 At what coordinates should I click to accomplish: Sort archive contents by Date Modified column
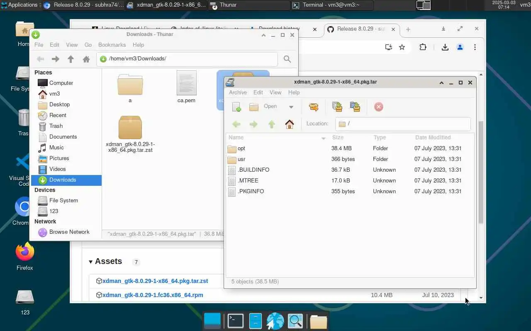[443, 137]
